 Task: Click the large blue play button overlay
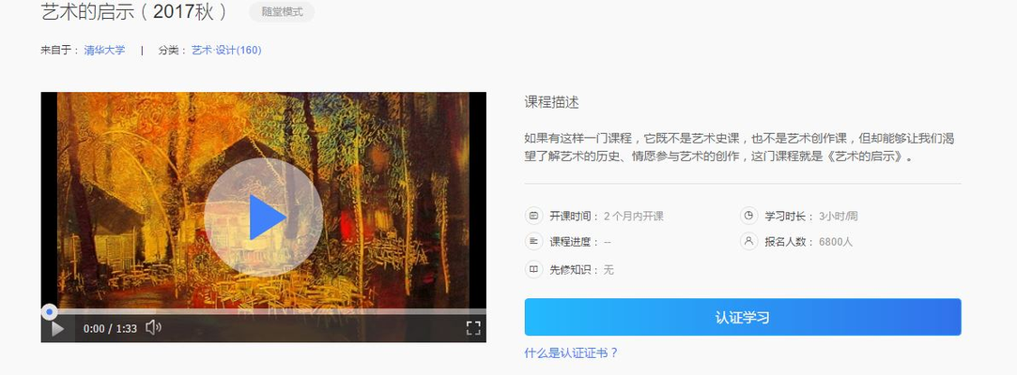click(263, 217)
